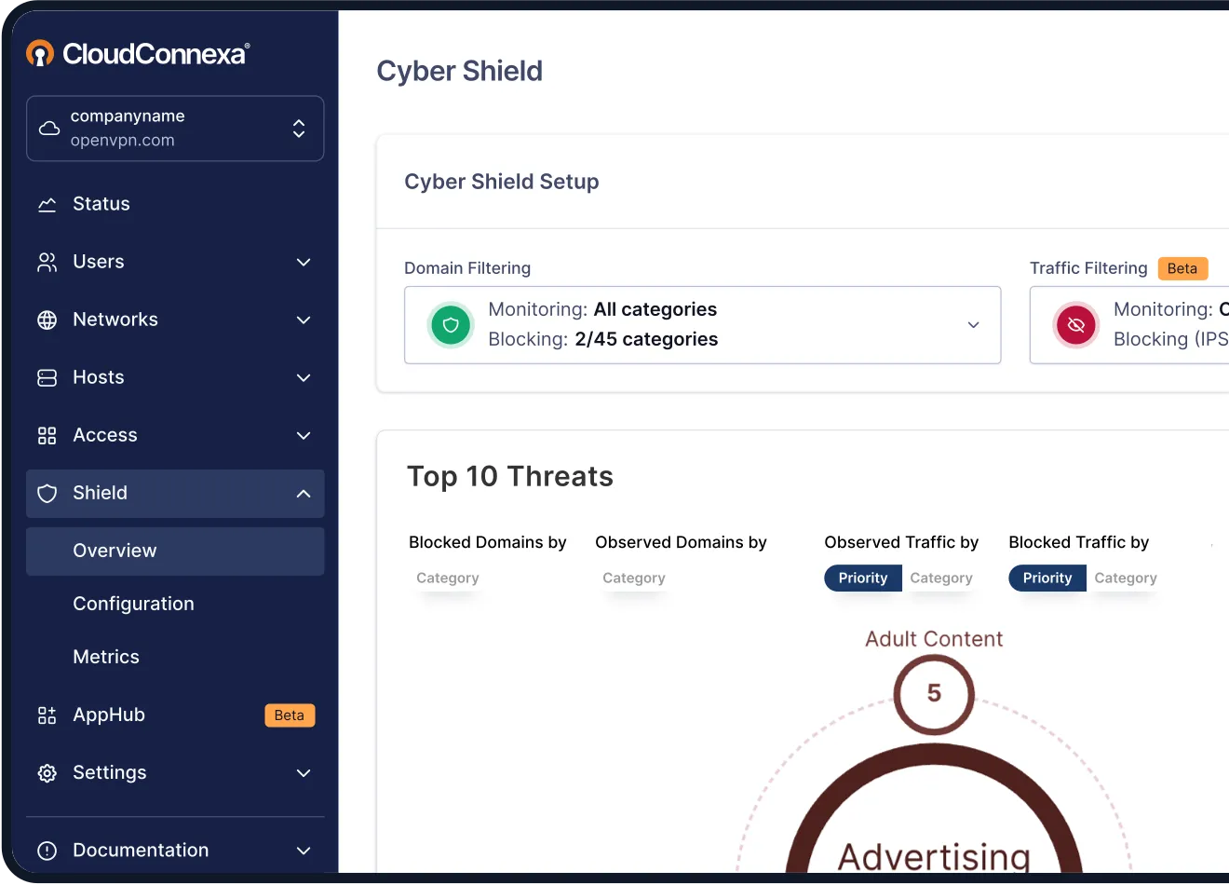The image size is (1229, 885).
Task: Expand the Settings menu chevron
Action: [304, 773]
